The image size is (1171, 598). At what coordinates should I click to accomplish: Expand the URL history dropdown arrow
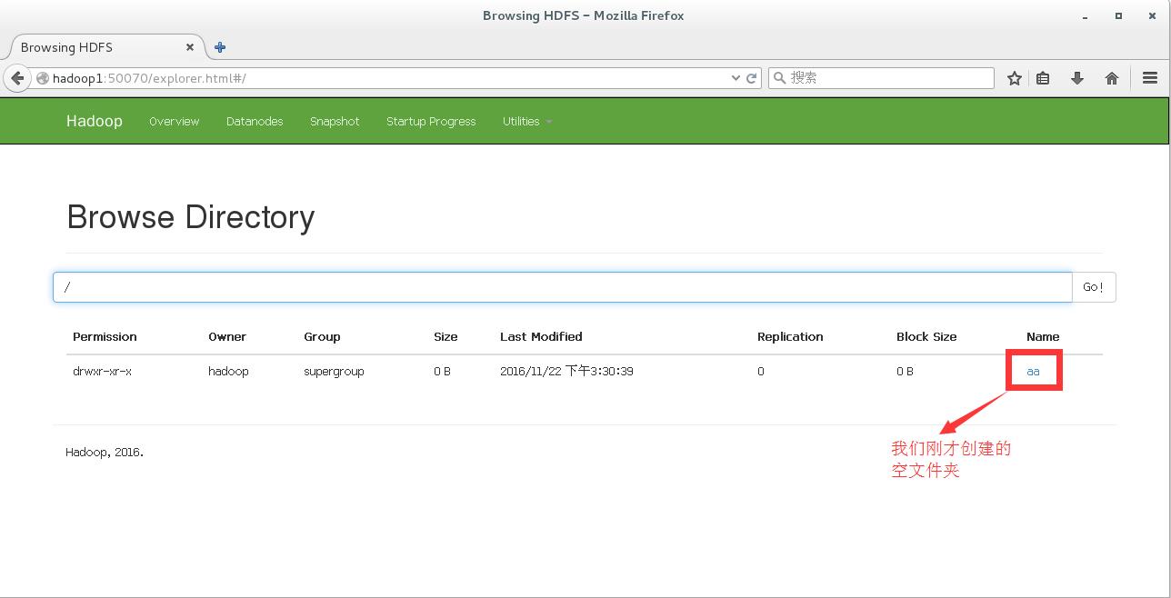[736, 78]
